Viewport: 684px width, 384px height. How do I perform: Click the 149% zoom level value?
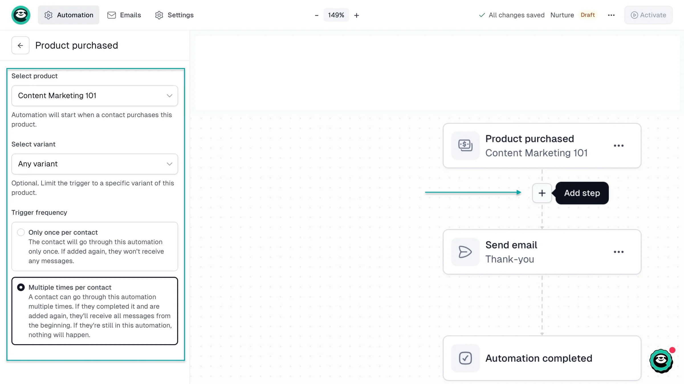tap(336, 15)
